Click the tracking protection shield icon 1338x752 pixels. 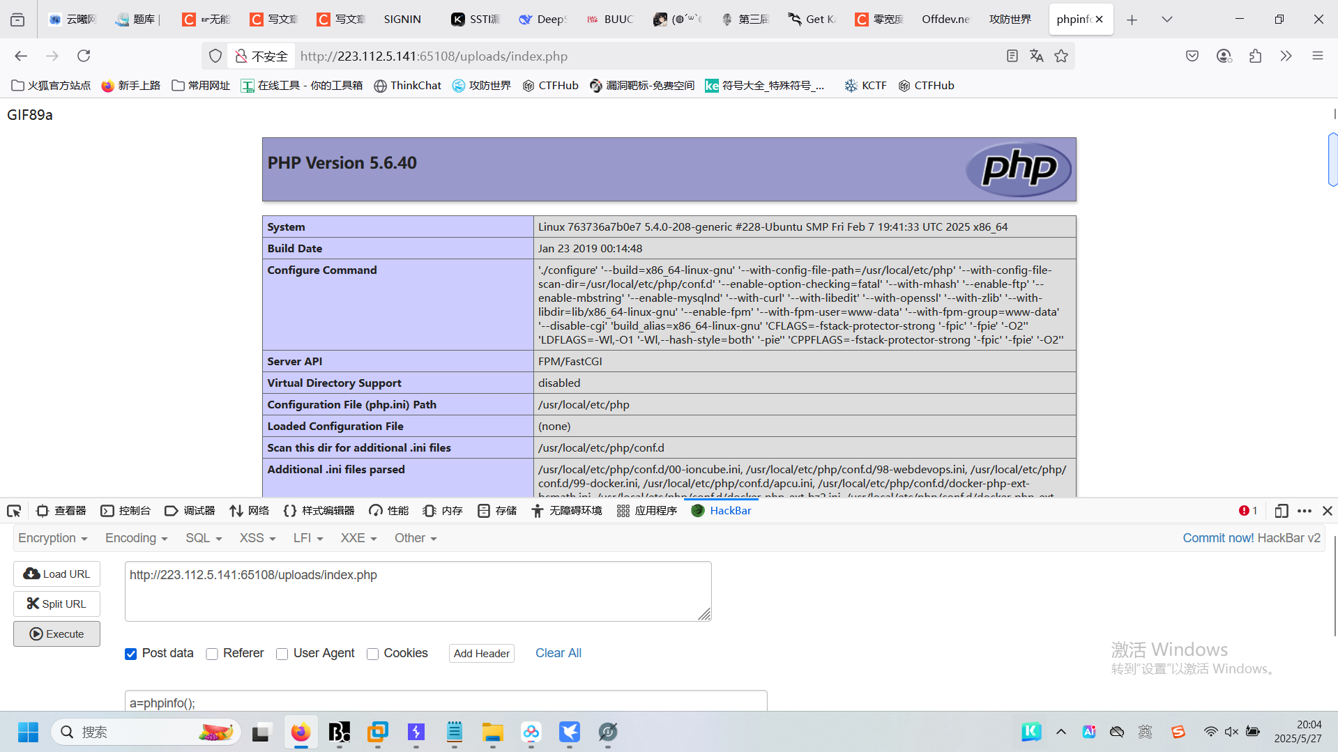215,56
